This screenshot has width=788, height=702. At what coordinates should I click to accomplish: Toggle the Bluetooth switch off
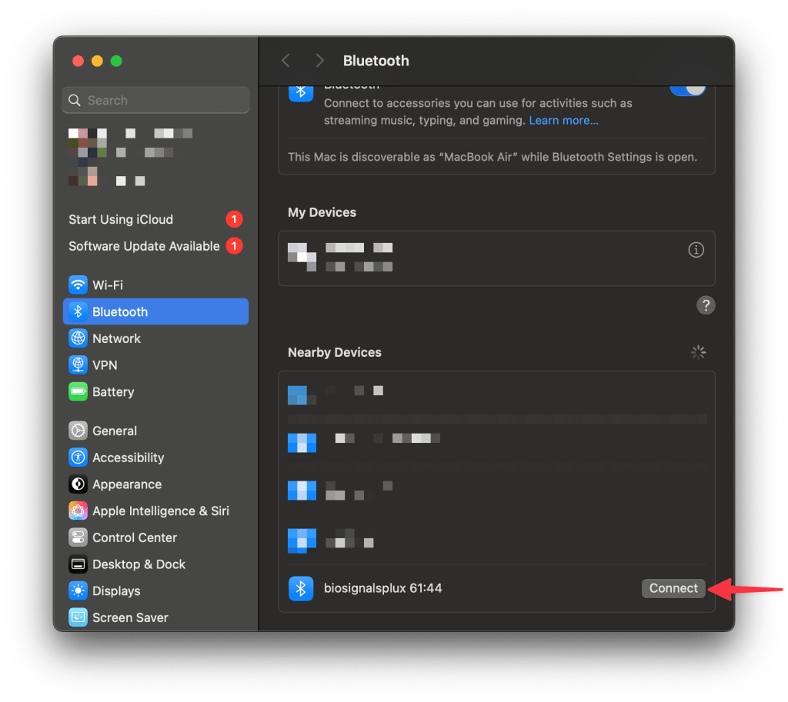click(x=687, y=89)
